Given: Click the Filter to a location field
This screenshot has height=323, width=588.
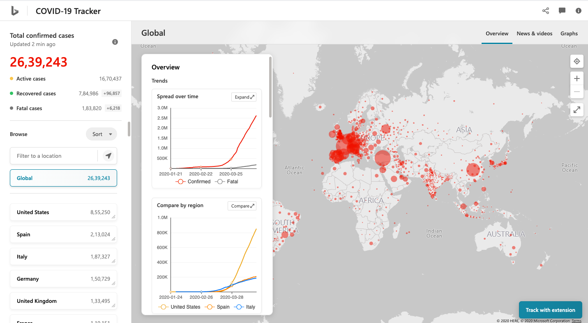Looking at the screenshot, I should coord(53,156).
